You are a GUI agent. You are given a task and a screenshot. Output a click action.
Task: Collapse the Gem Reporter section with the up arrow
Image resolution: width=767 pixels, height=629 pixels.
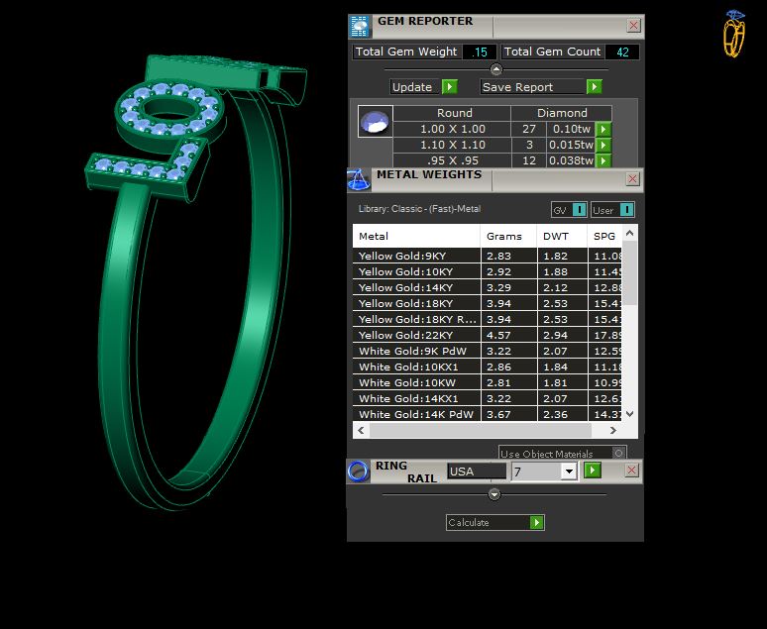pyautogui.click(x=496, y=69)
